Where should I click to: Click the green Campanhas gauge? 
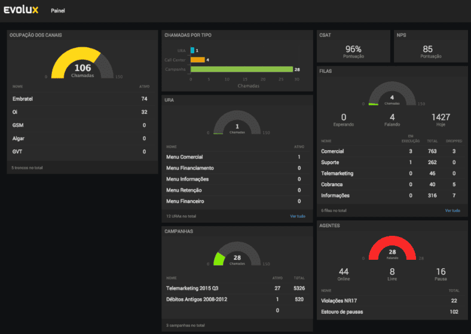click(x=237, y=254)
